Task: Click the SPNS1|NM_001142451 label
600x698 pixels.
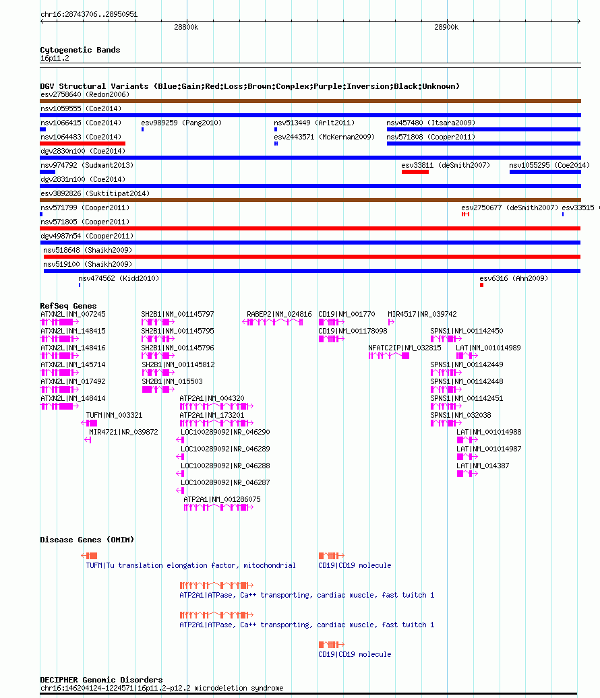Action: click(x=467, y=398)
